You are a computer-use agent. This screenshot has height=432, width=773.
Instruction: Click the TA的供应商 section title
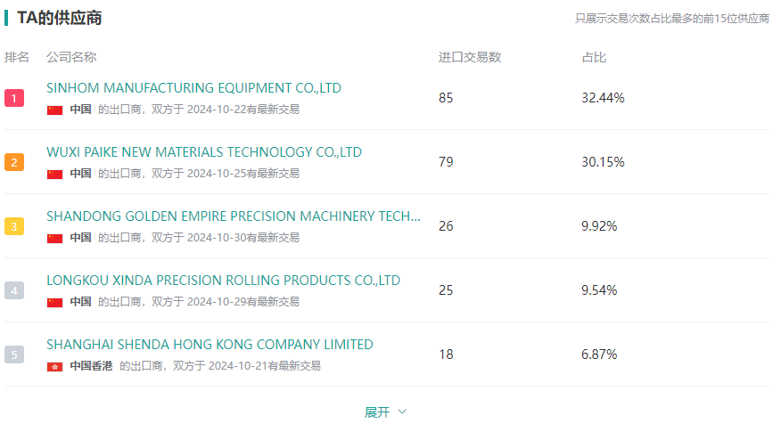coord(59,18)
